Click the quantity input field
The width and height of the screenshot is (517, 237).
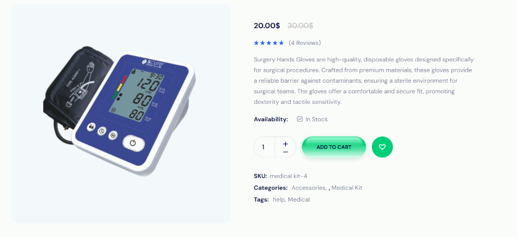tap(264, 147)
